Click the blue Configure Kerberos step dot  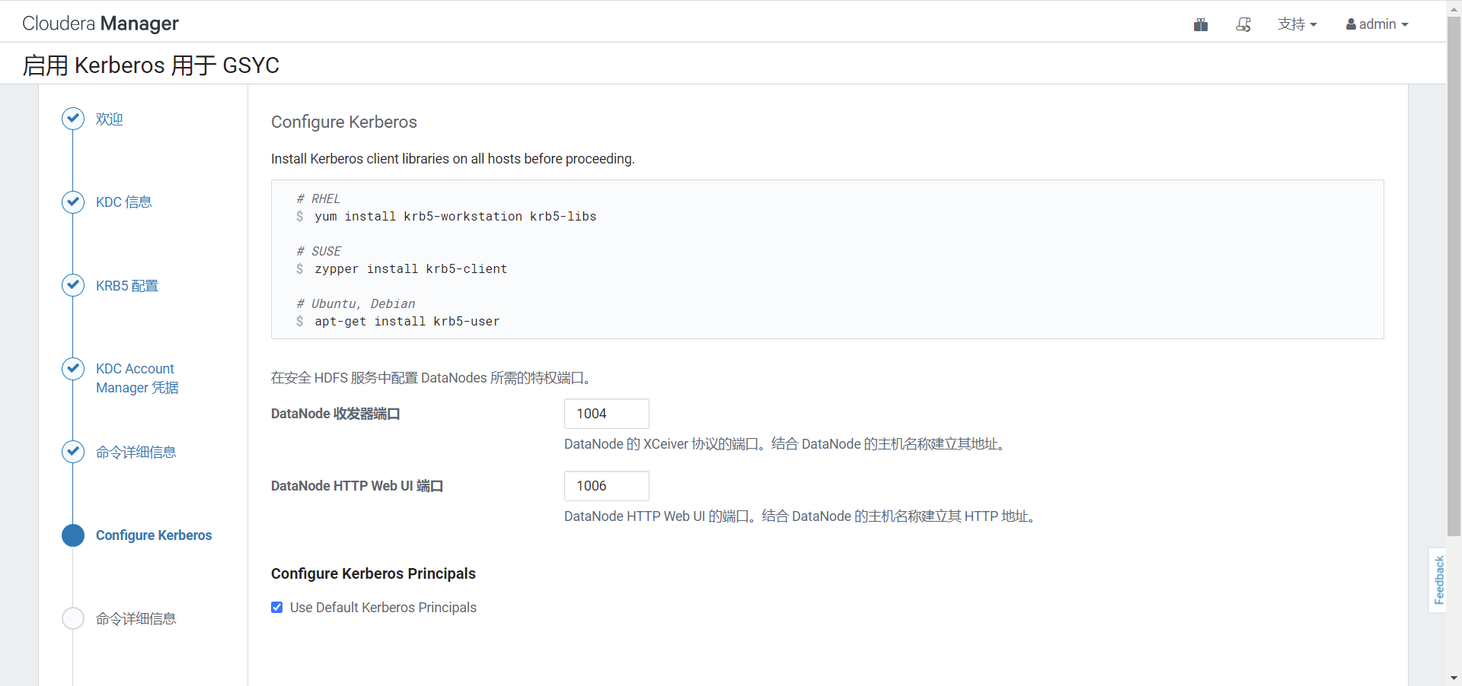tap(72, 535)
